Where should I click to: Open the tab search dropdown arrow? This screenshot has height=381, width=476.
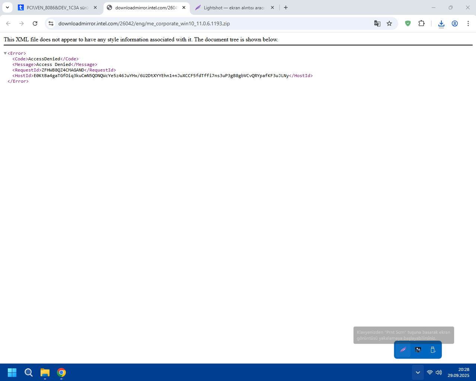(7, 7)
